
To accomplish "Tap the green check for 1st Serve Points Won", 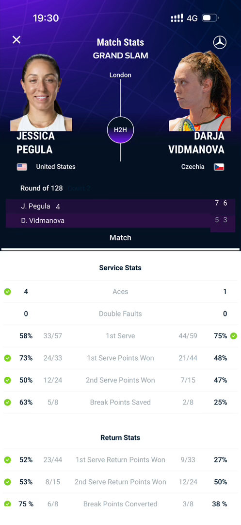I will point(7,358).
